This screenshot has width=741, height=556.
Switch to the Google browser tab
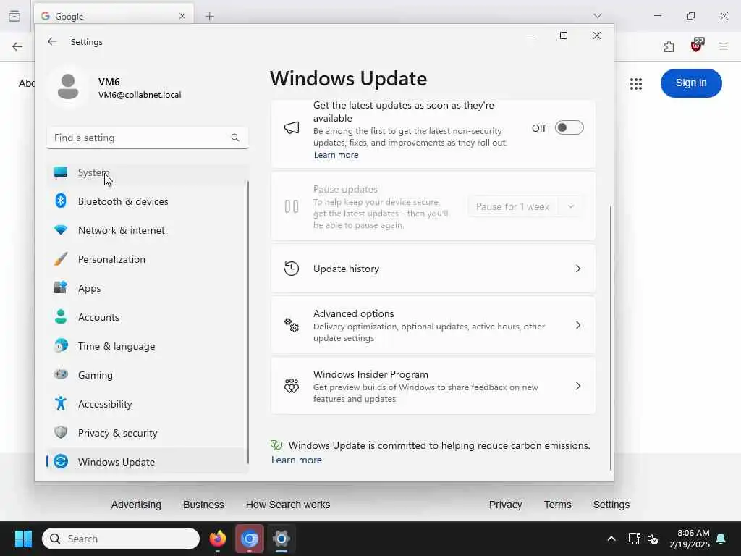coord(114,16)
